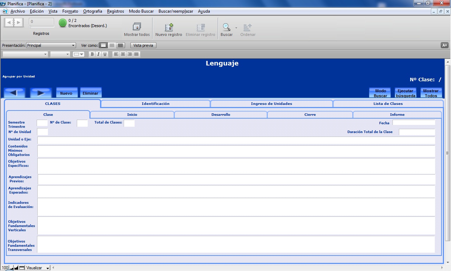Click Eliminar registro toolbar icon
The image size is (451, 271).
tap(201, 27)
